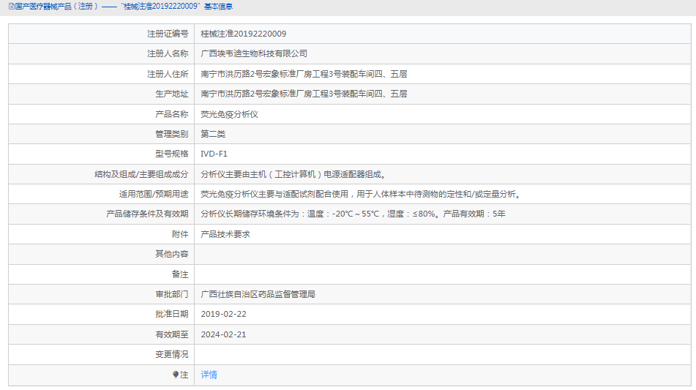Viewport: 696px width, 390px height.
Task: Select company name 广西埃韦迪生物科技有限公司
Action: click(x=254, y=53)
